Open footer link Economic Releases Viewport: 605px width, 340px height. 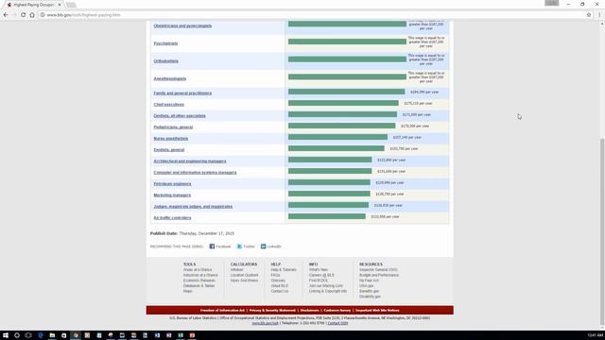click(199, 280)
